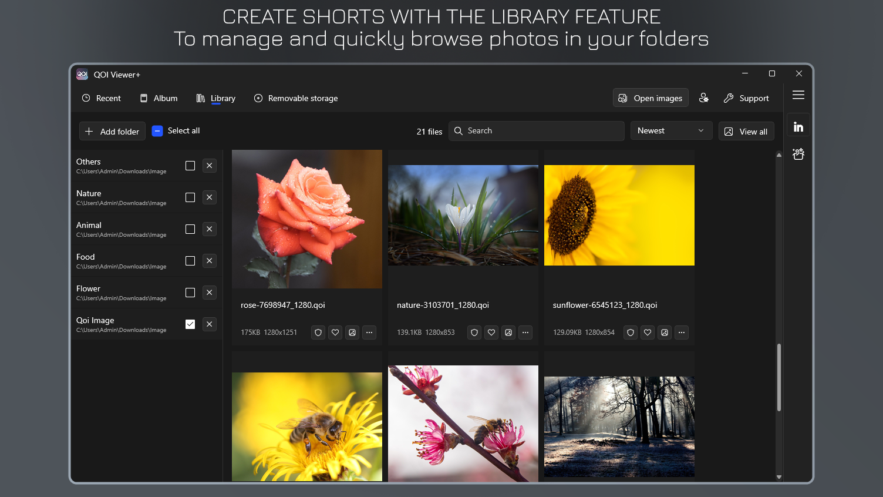
Task: Open more options on rose card
Action: click(369, 333)
